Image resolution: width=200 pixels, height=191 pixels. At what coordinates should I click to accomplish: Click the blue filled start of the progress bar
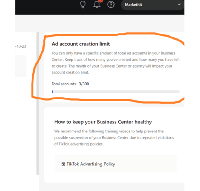53,92
